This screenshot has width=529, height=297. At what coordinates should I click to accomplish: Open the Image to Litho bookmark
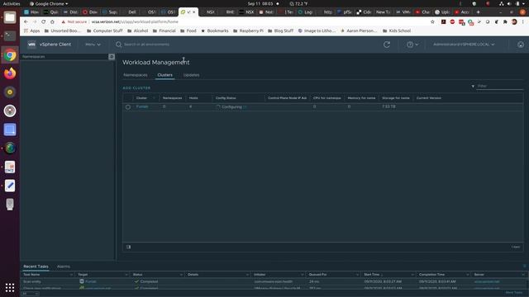coord(317,31)
